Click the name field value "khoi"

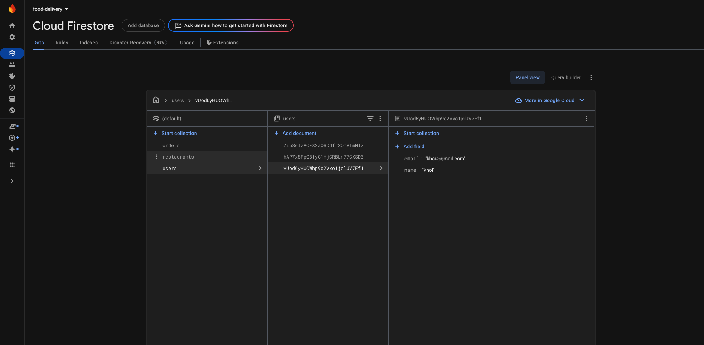click(x=428, y=170)
